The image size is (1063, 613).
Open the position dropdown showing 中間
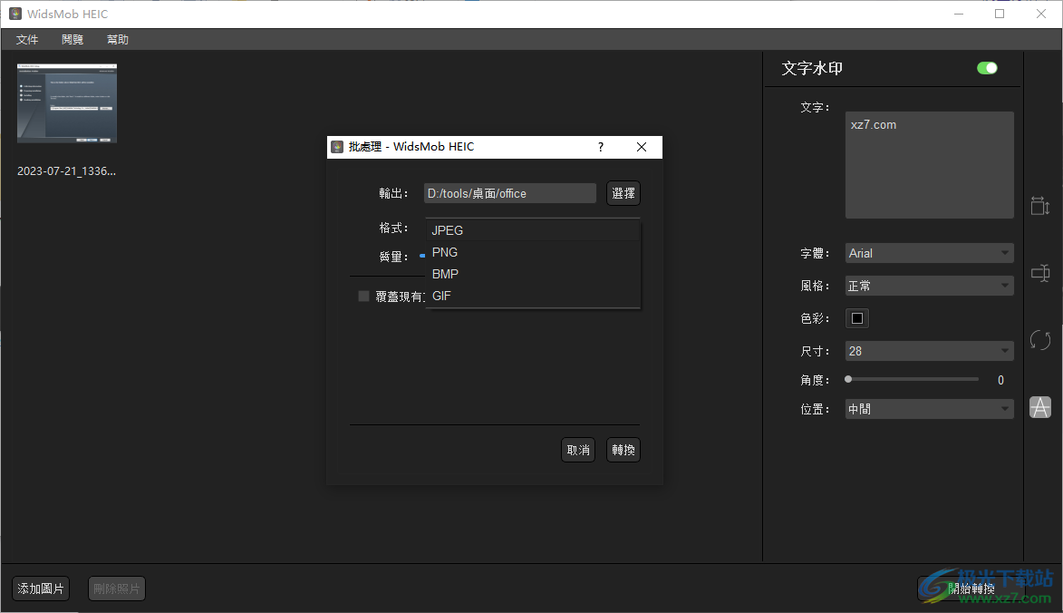pos(929,409)
